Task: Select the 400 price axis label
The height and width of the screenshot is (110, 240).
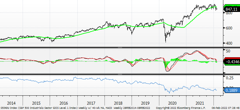Action: (229, 43)
